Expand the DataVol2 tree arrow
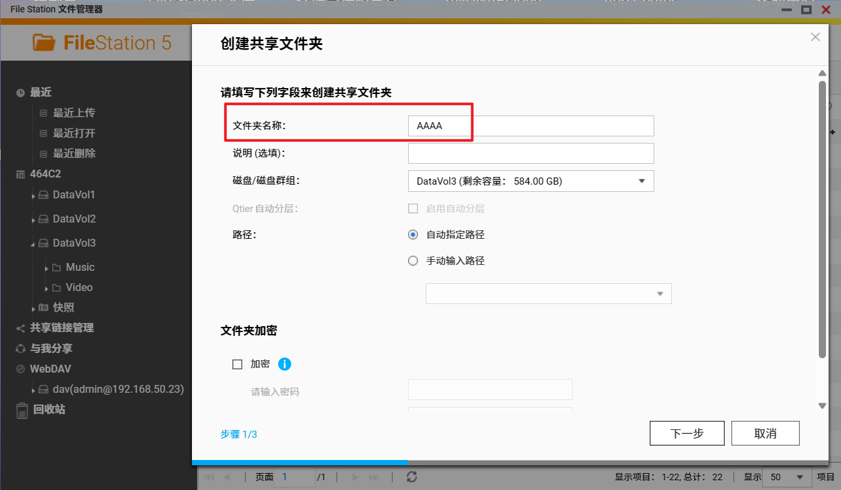Viewport: 841px width, 490px height. (x=33, y=220)
